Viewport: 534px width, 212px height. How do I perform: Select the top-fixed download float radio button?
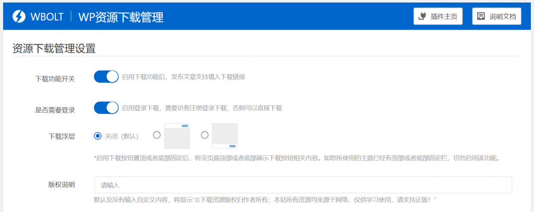coord(156,135)
